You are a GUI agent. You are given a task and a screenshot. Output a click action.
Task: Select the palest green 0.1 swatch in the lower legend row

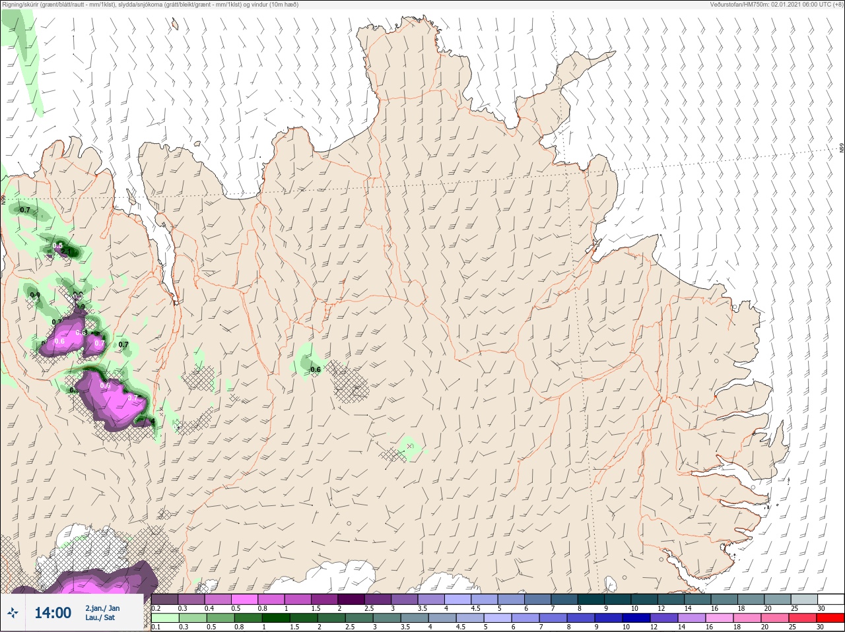coord(165,618)
